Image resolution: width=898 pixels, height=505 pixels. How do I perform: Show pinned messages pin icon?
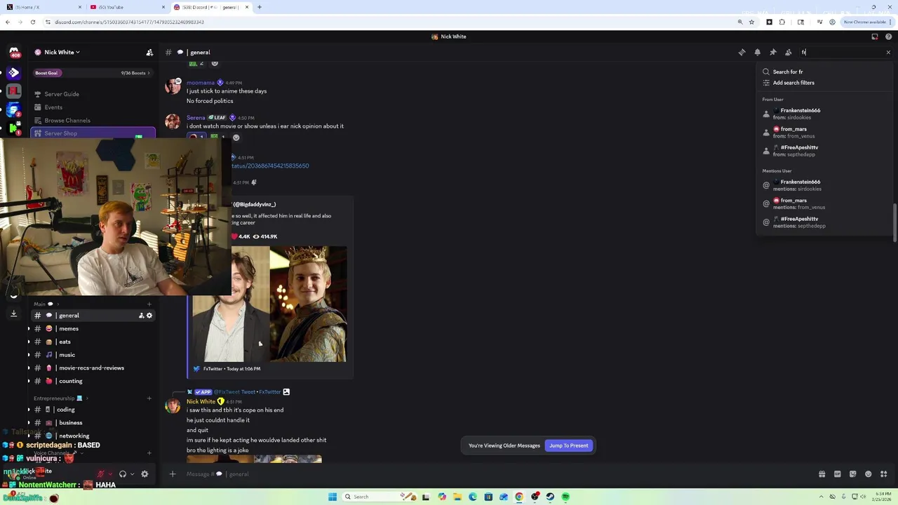point(772,52)
